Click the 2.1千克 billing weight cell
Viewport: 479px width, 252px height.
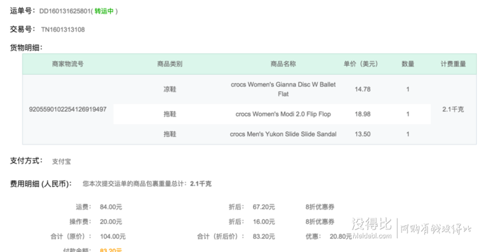pyautogui.click(x=453, y=110)
